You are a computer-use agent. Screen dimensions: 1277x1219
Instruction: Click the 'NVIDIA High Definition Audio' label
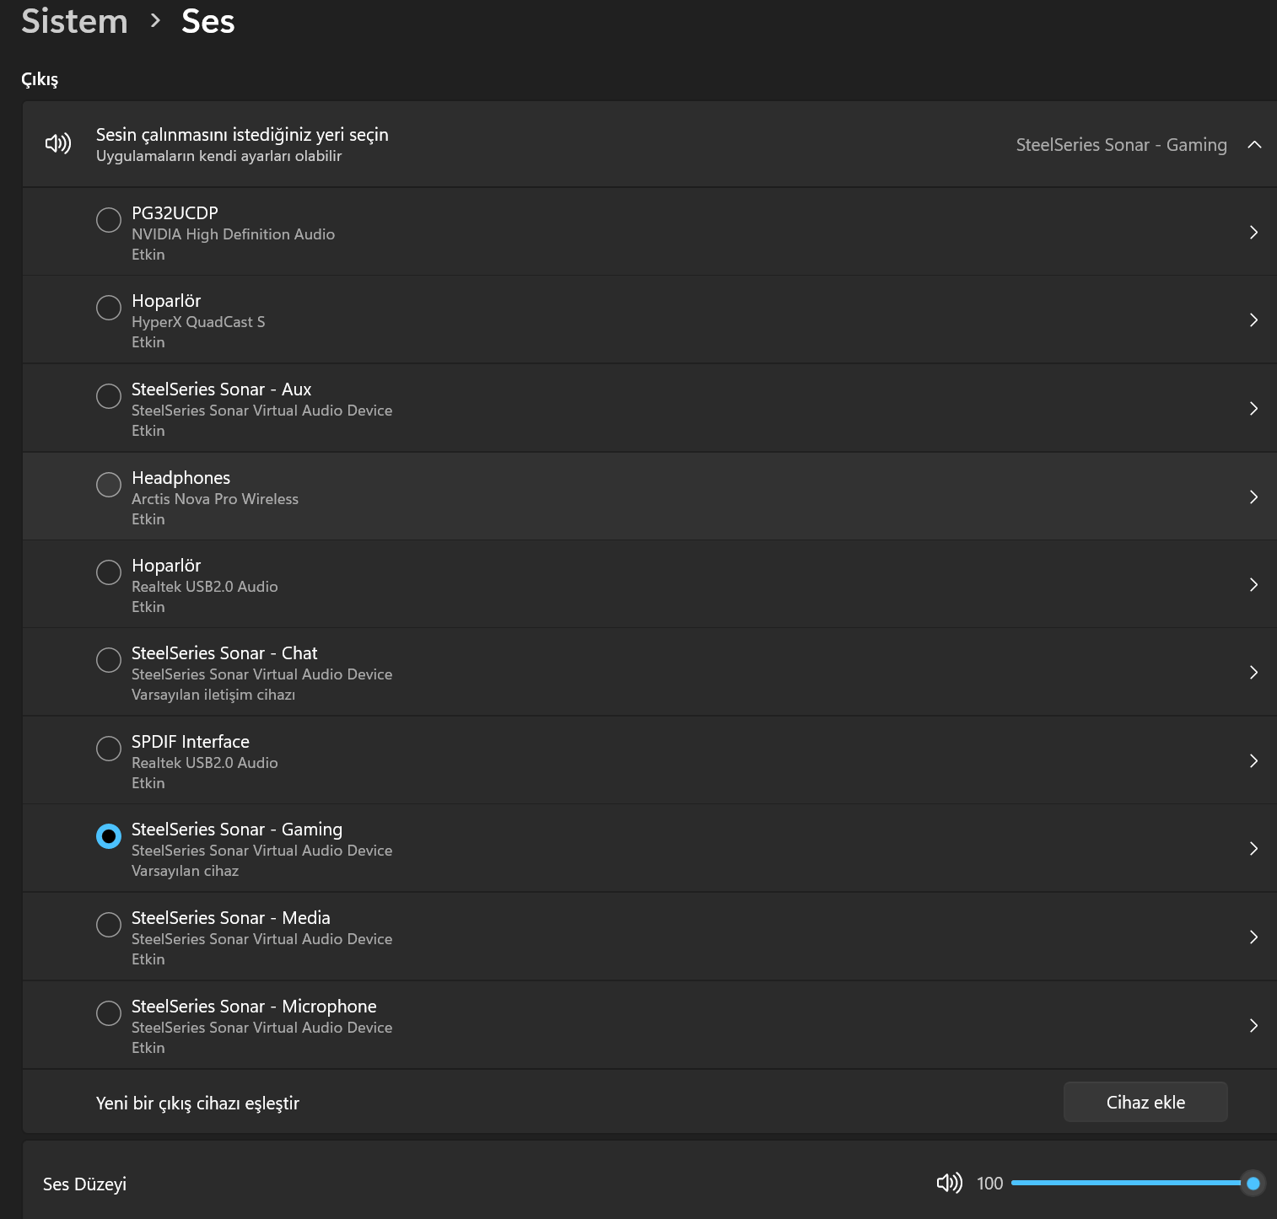click(233, 234)
